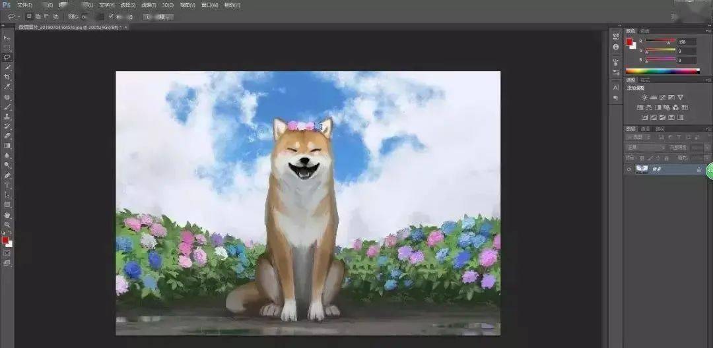Click the Refine Edge button in options bar
The height and width of the screenshot is (348, 713).
pos(158,16)
